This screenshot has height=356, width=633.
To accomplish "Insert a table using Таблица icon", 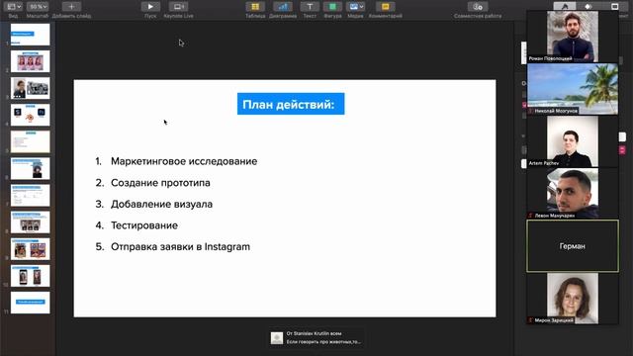I will (255, 7).
